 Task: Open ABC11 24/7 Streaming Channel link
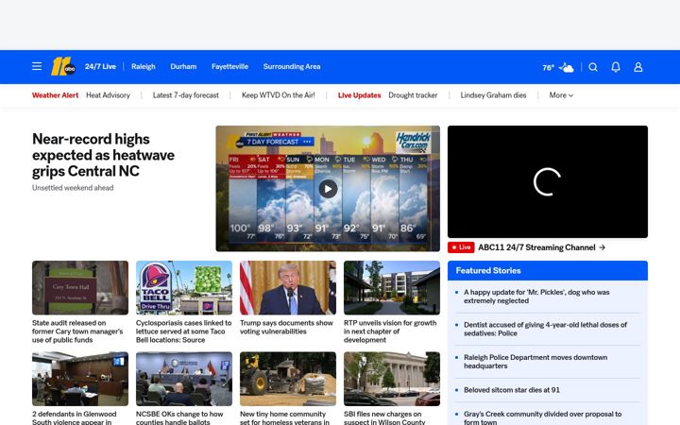coord(536,247)
